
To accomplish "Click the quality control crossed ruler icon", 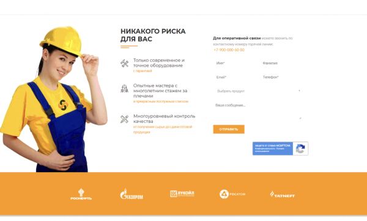I will [x=125, y=119].
